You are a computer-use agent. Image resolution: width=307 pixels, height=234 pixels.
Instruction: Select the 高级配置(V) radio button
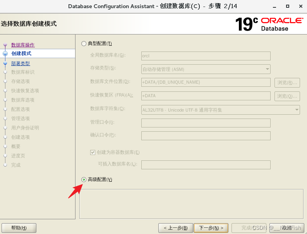point(84,179)
